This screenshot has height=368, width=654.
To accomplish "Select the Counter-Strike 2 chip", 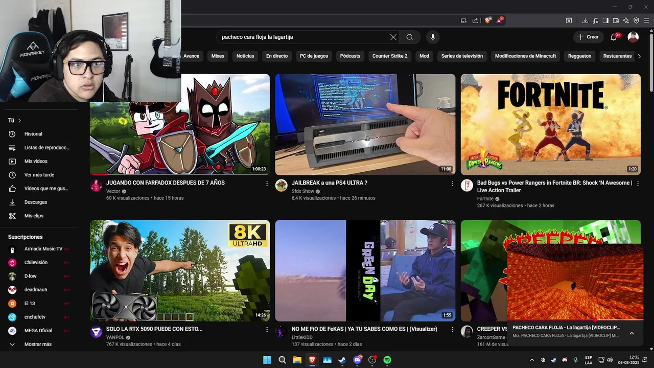I will click(390, 56).
